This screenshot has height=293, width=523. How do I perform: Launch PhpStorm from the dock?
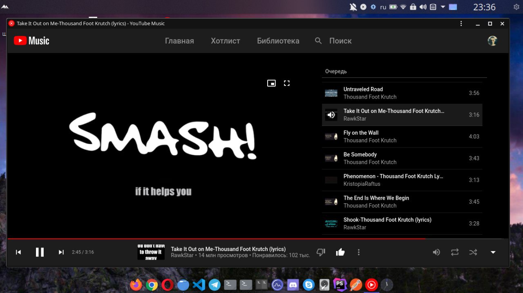(340, 284)
